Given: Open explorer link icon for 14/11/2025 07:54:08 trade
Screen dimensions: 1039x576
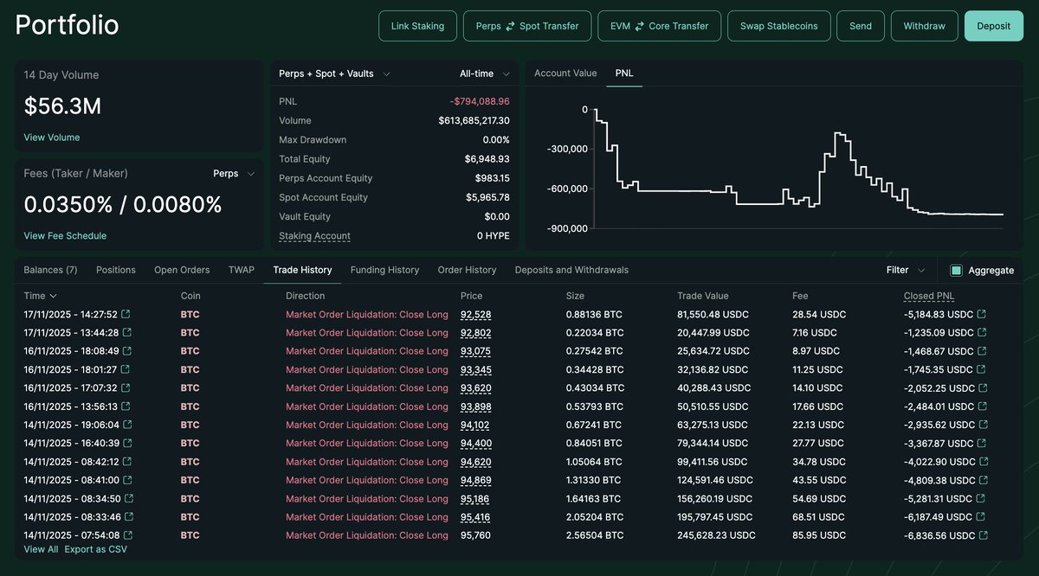Looking at the screenshot, I should [x=128, y=535].
